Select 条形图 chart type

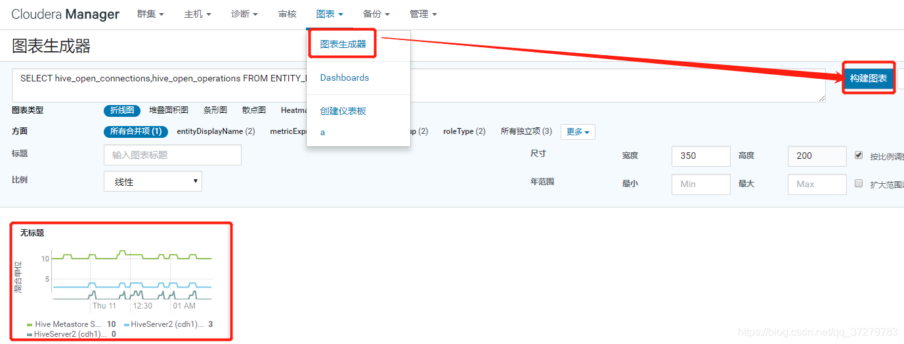pyautogui.click(x=215, y=110)
